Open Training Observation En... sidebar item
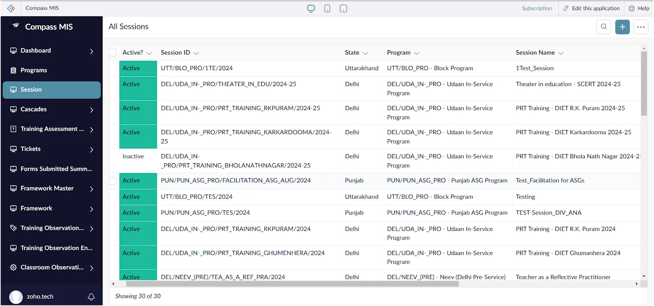This screenshot has width=654, height=306. [x=52, y=248]
